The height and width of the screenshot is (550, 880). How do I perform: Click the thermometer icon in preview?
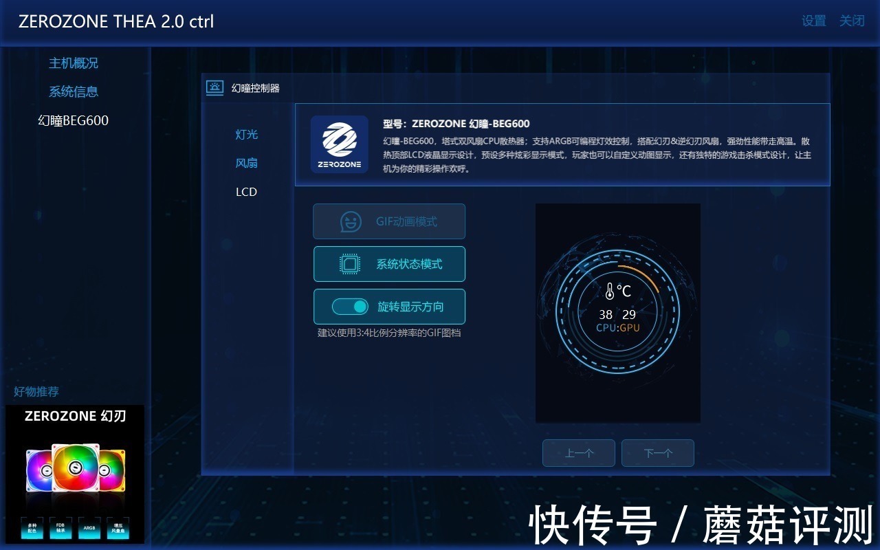click(x=610, y=291)
